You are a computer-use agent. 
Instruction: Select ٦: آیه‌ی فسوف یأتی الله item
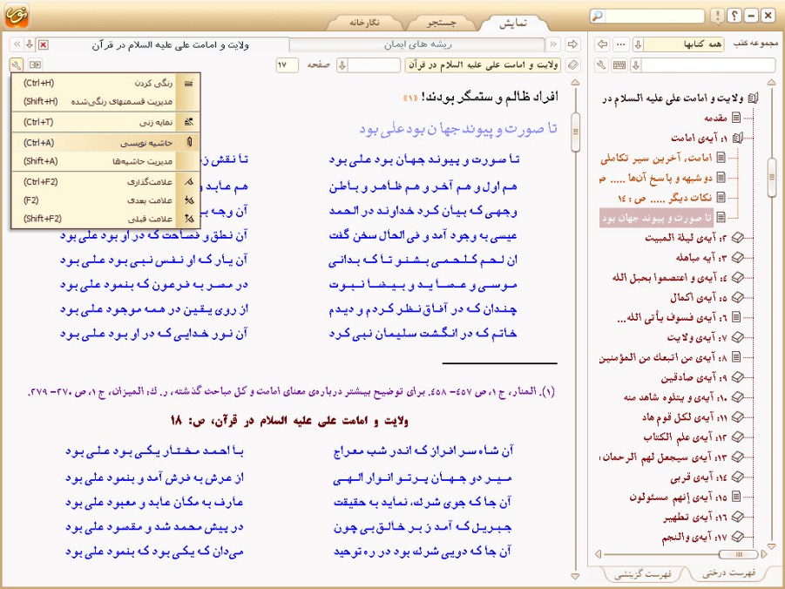click(x=672, y=317)
